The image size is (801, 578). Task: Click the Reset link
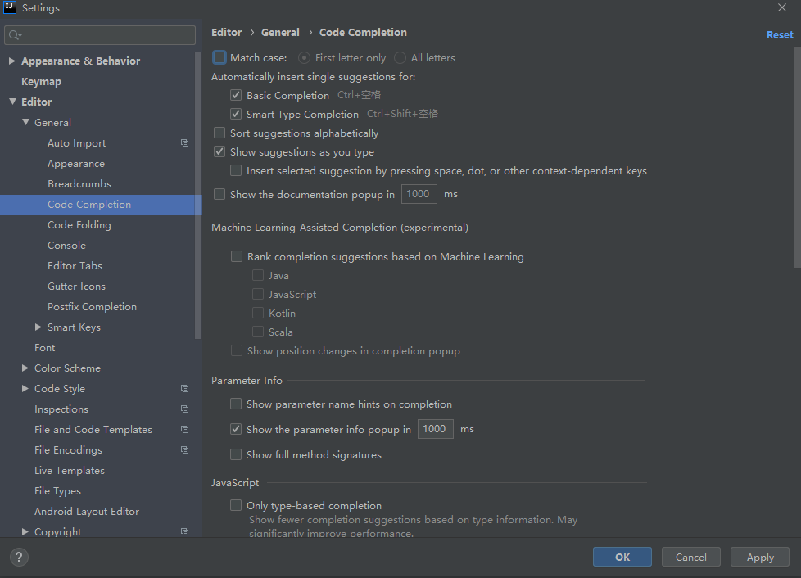click(x=779, y=35)
